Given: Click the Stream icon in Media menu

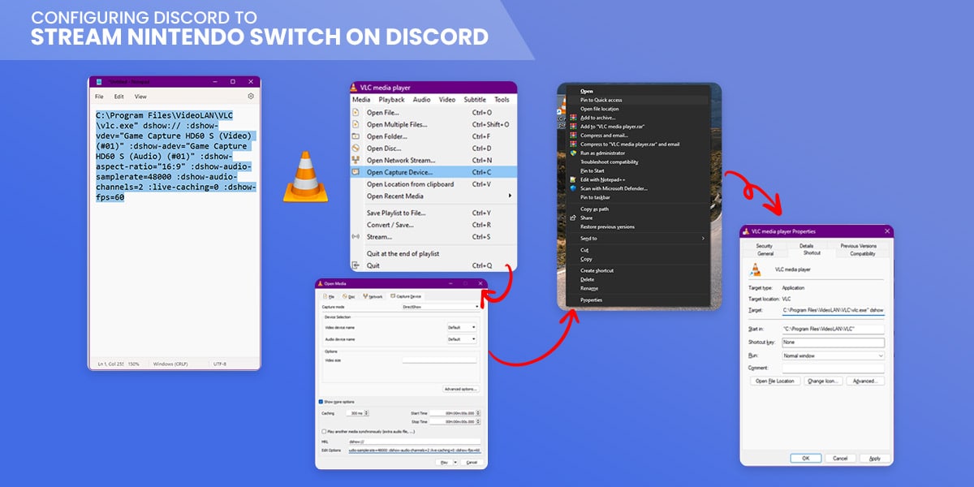Looking at the screenshot, I should click(x=355, y=237).
